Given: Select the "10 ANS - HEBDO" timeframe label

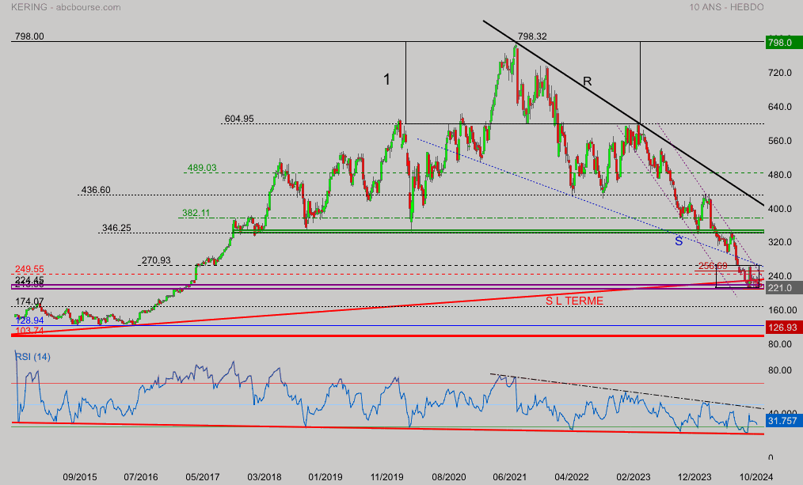Looking at the screenshot, I should click(x=726, y=7).
